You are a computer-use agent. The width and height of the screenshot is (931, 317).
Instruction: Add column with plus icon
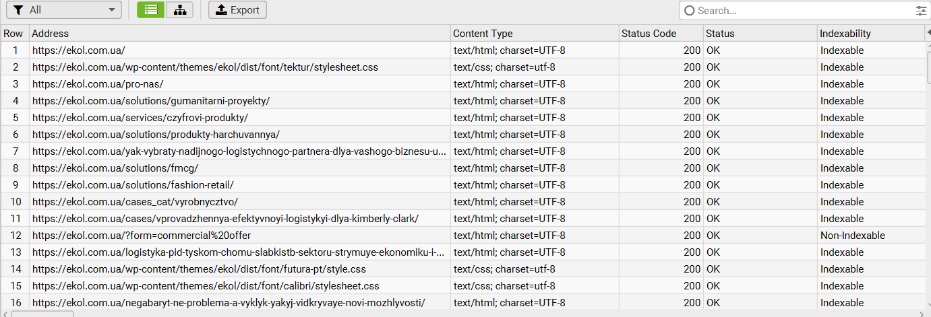point(928,33)
